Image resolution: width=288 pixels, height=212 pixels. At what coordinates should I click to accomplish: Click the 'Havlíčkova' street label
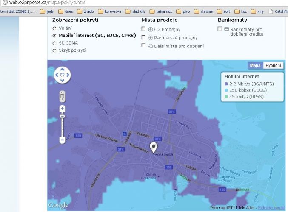point(181,94)
